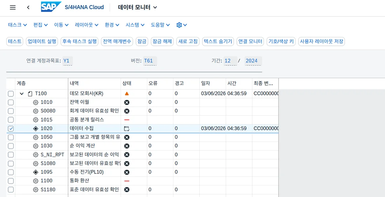Click the gear icon of task 1015
The width and height of the screenshot is (385, 197).
pyautogui.click(x=36, y=120)
